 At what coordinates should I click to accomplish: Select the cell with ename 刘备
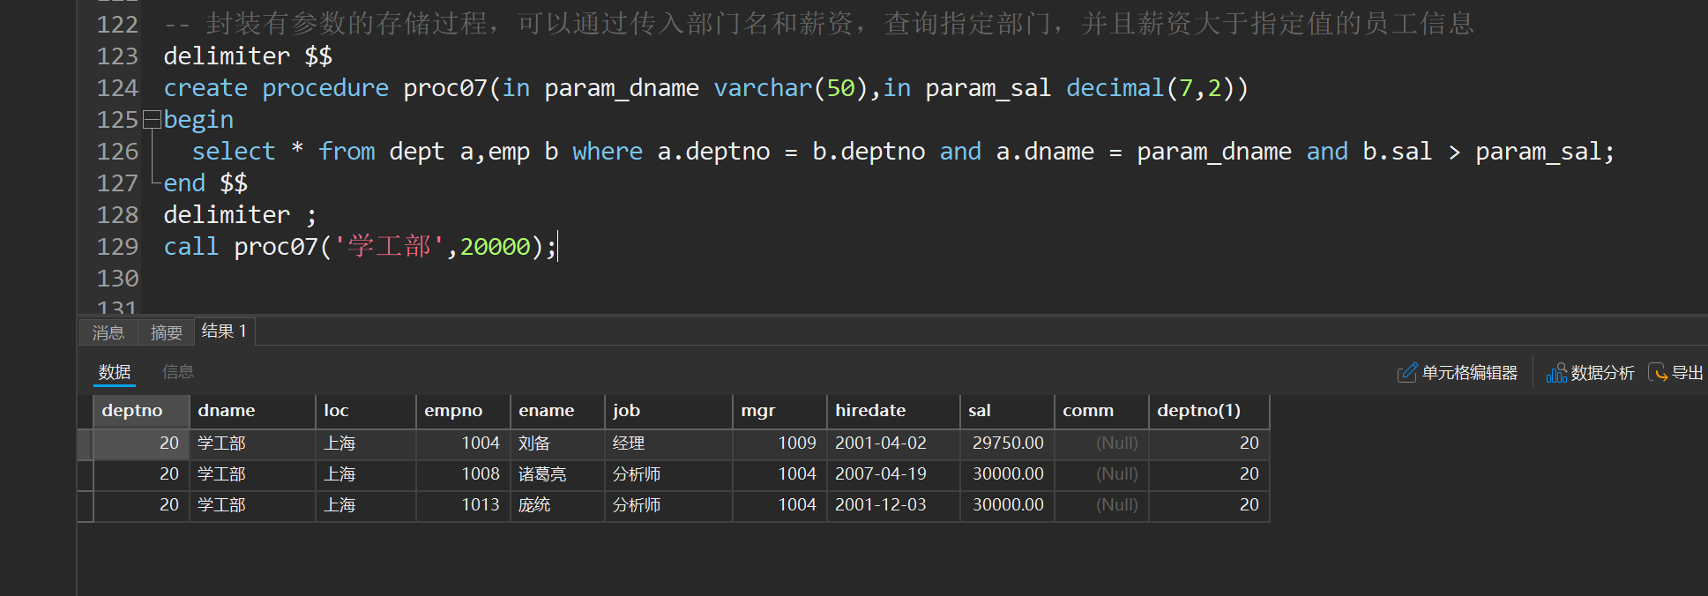[x=557, y=443]
